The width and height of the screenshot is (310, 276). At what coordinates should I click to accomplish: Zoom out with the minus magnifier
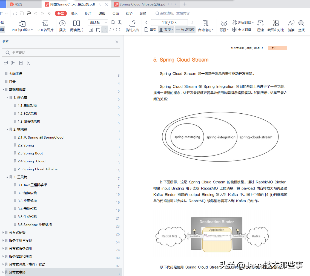(113, 22)
